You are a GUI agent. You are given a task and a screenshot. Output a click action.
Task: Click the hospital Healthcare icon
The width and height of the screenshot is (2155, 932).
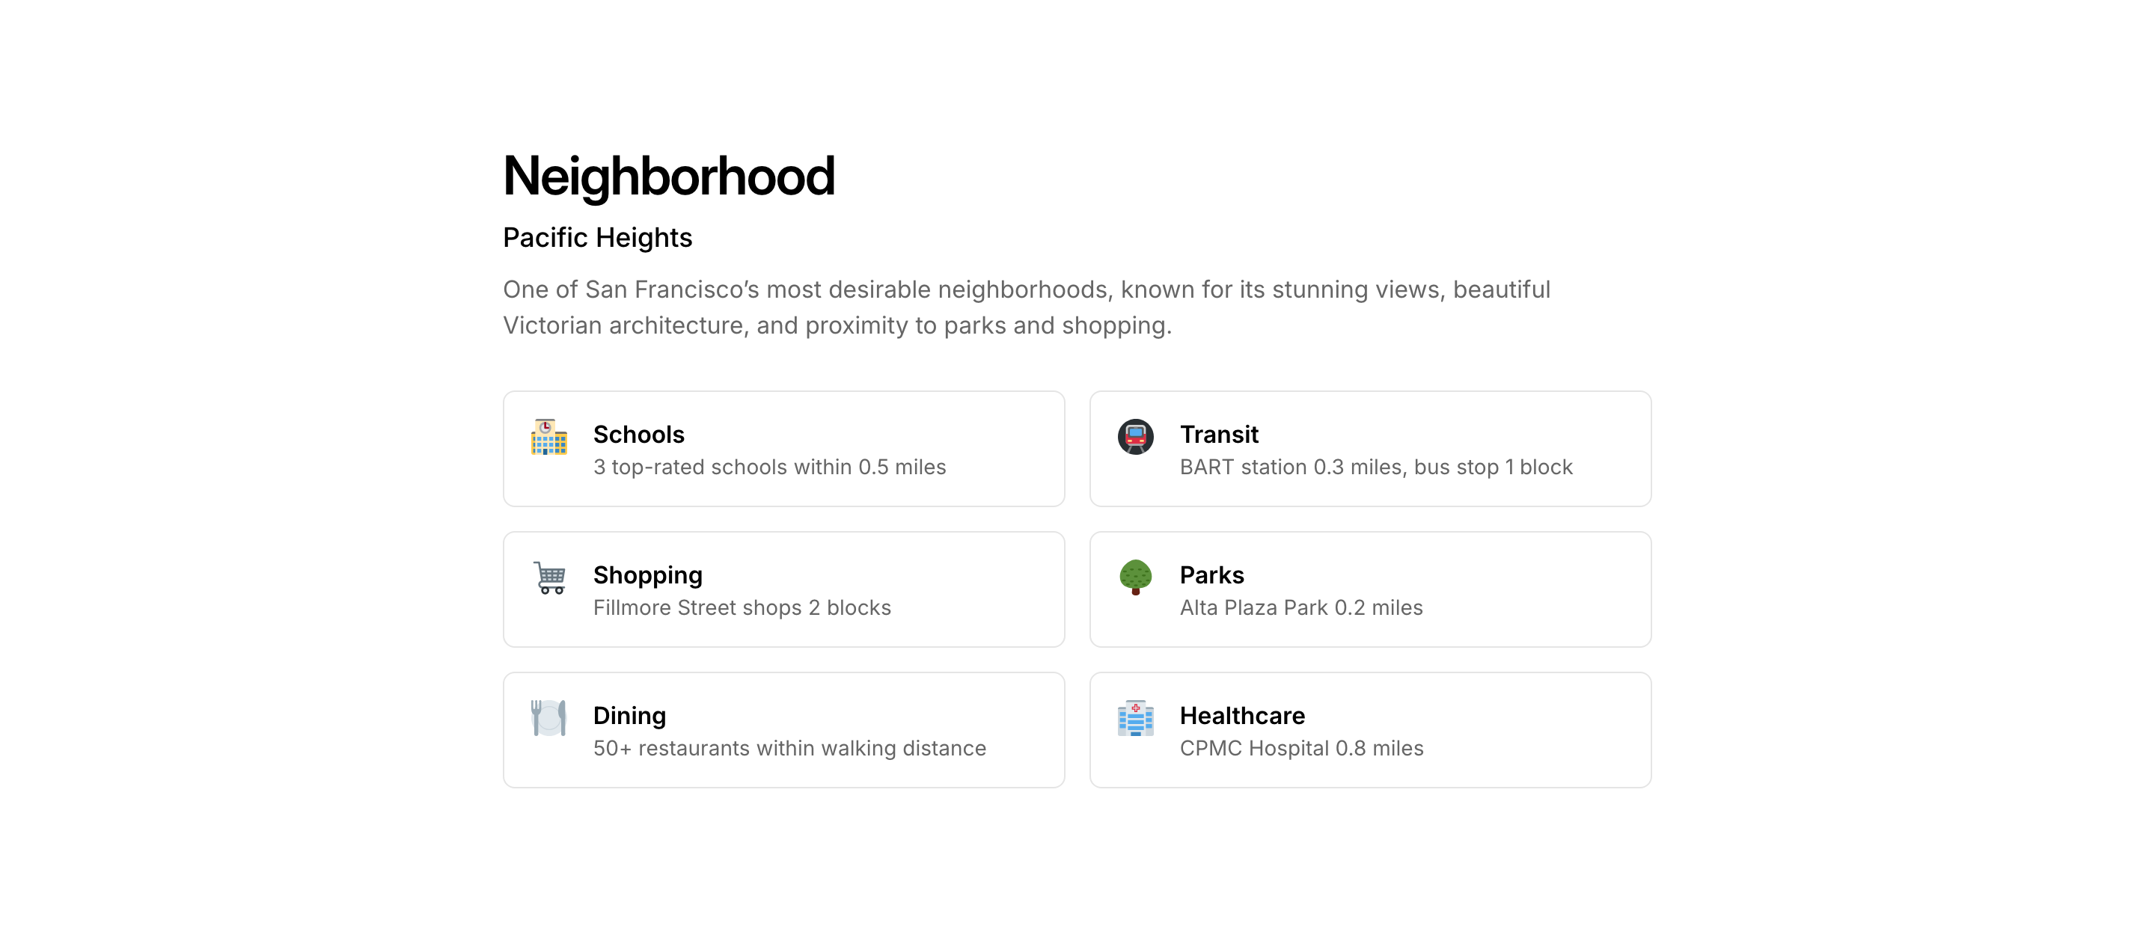point(1135,718)
